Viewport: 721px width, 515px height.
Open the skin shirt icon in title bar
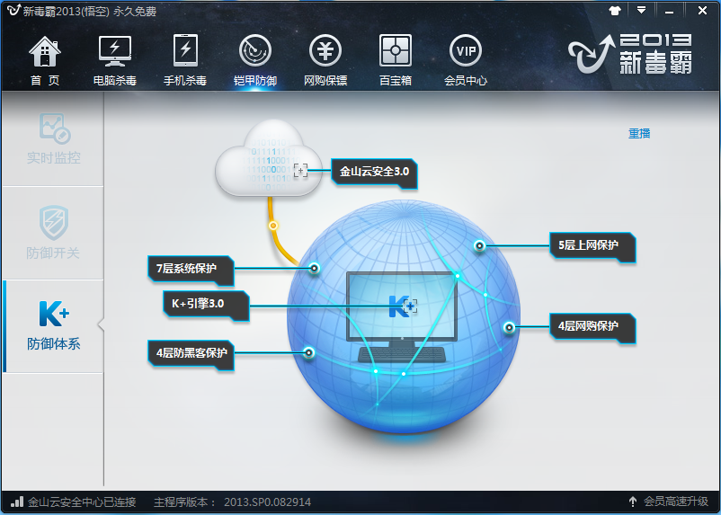[615, 10]
